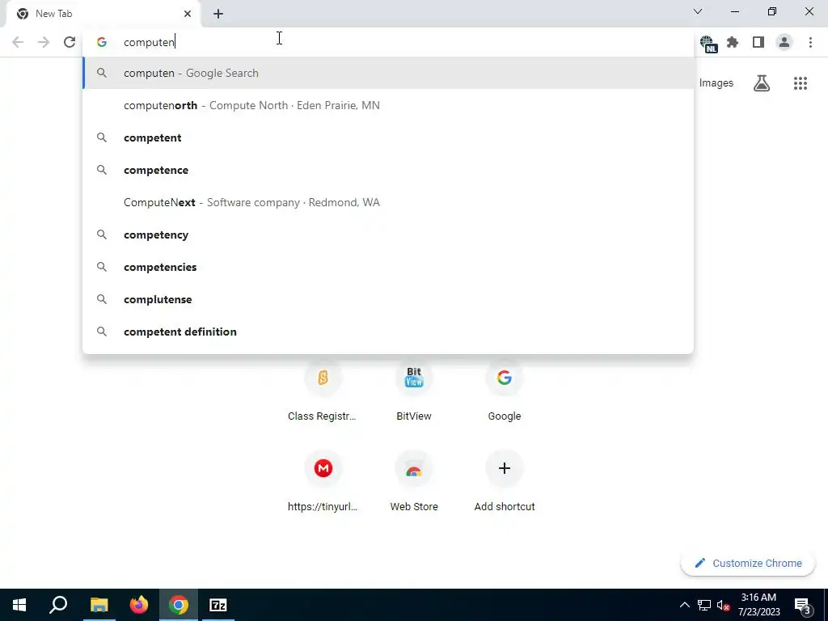This screenshot has height=621, width=828.
Task: Select the New Tab tab
Action: coord(103,14)
